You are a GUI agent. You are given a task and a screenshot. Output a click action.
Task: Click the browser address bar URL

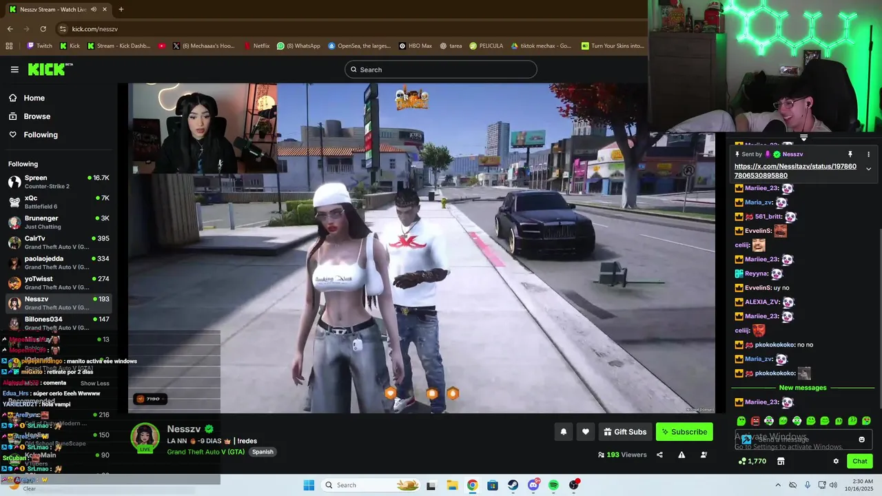(94, 29)
